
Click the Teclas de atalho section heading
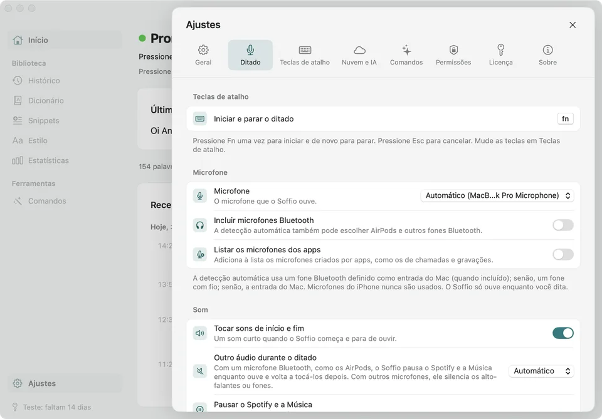[x=221, y=96]
